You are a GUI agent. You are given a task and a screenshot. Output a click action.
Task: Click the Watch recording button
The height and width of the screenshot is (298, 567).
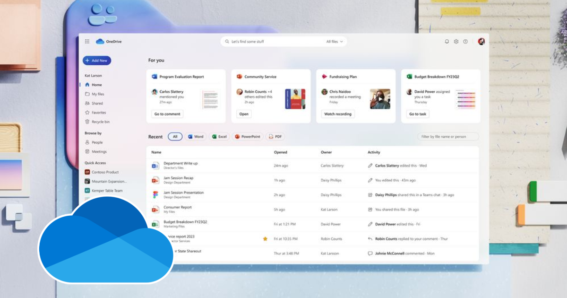pos(338,114)
